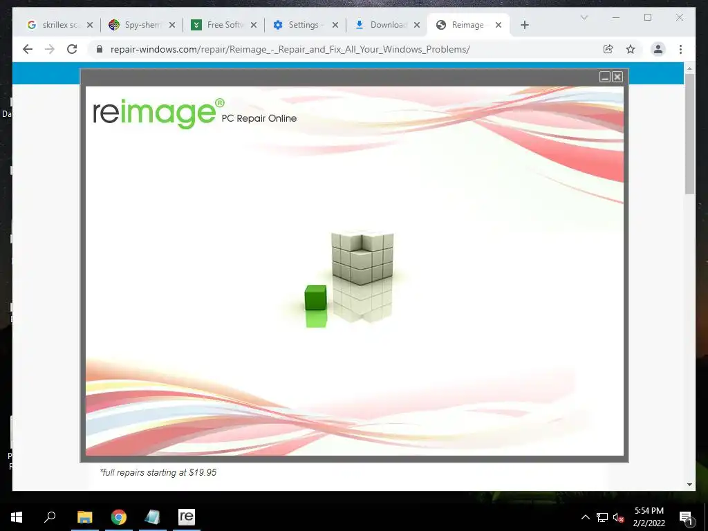The image size is (708, 531).
Task: Close the Downloads tab
Action: pos(417,26)
